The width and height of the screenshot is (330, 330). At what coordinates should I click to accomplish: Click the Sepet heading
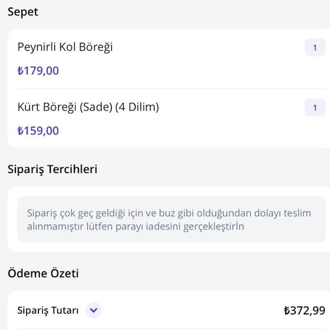click(23, 12)
